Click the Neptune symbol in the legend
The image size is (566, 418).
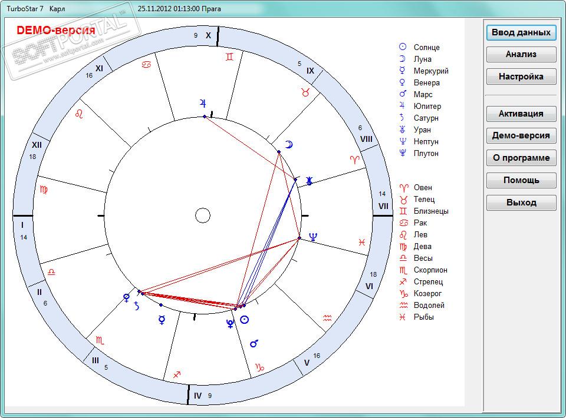pyautogui.click(x=403, y=141)
